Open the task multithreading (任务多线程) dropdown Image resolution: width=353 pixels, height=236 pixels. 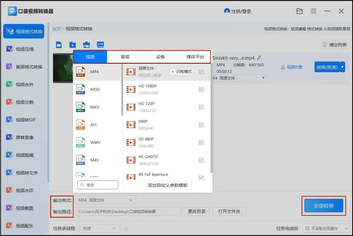pos(99,228)
